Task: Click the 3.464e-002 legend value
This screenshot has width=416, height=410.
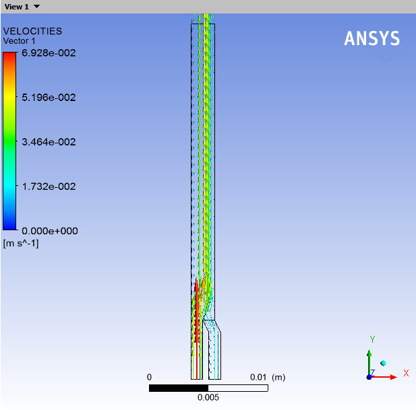Action: click(49, 141)
